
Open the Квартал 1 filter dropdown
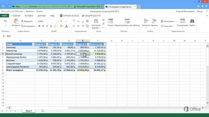click(x=47, y=44)
